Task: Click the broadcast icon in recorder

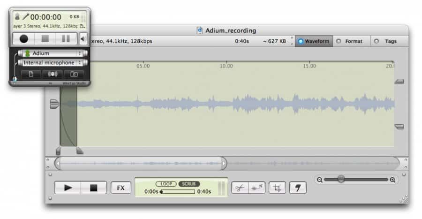Action: click(x=52, y=74)
